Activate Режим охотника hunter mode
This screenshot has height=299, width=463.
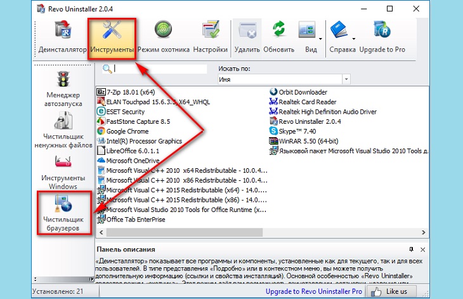[x=163, y=38]
